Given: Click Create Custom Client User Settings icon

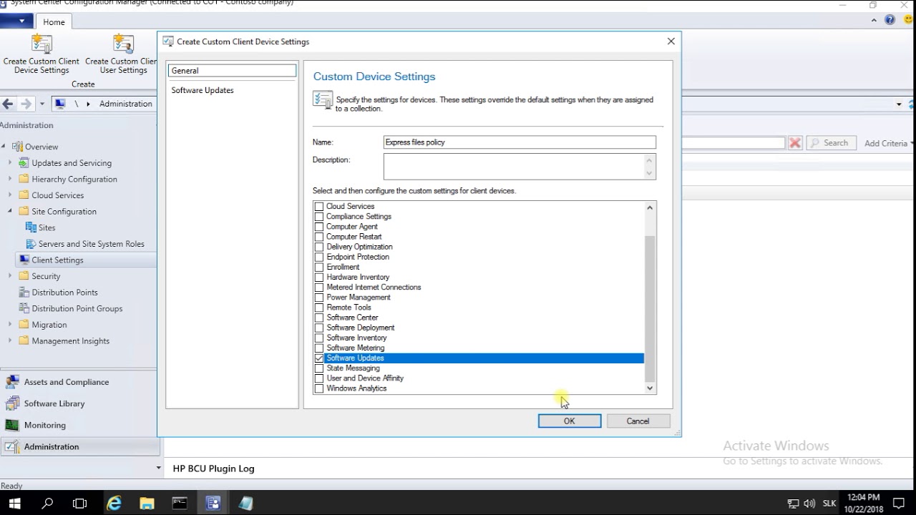Looking at the screenshot, I should point(123,44).
